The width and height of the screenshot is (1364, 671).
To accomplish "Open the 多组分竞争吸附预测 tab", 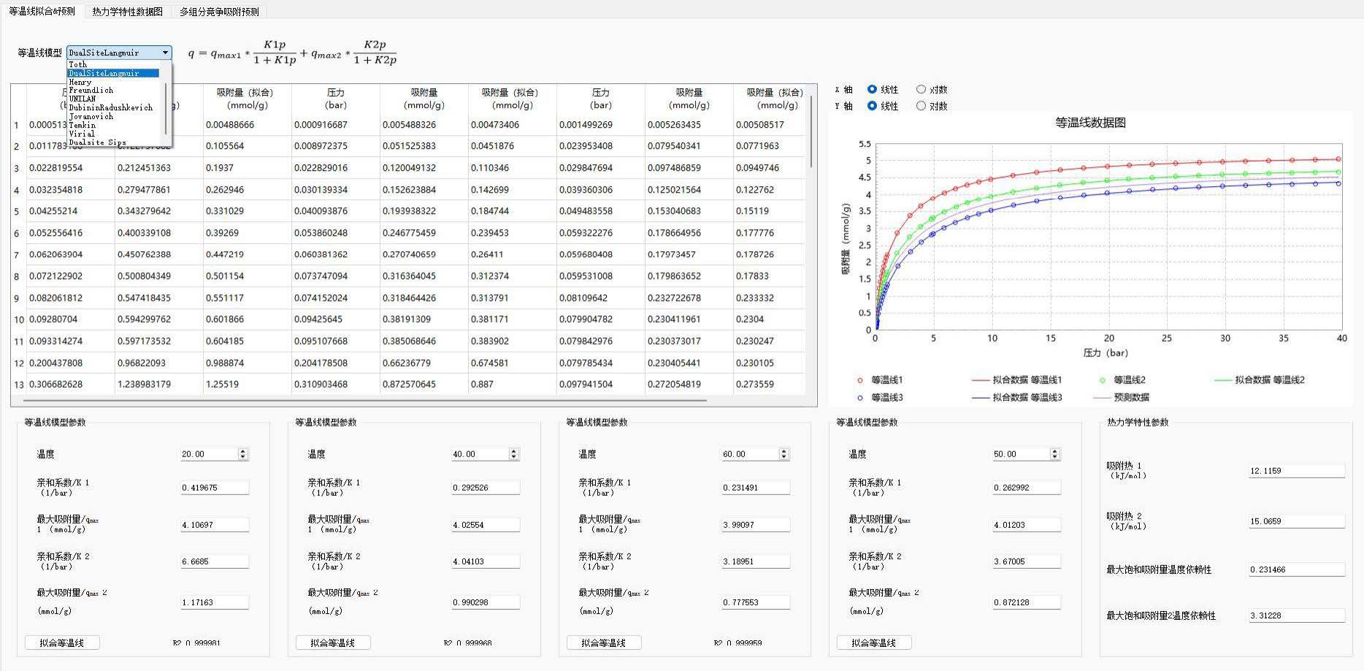I will [219, 12].
